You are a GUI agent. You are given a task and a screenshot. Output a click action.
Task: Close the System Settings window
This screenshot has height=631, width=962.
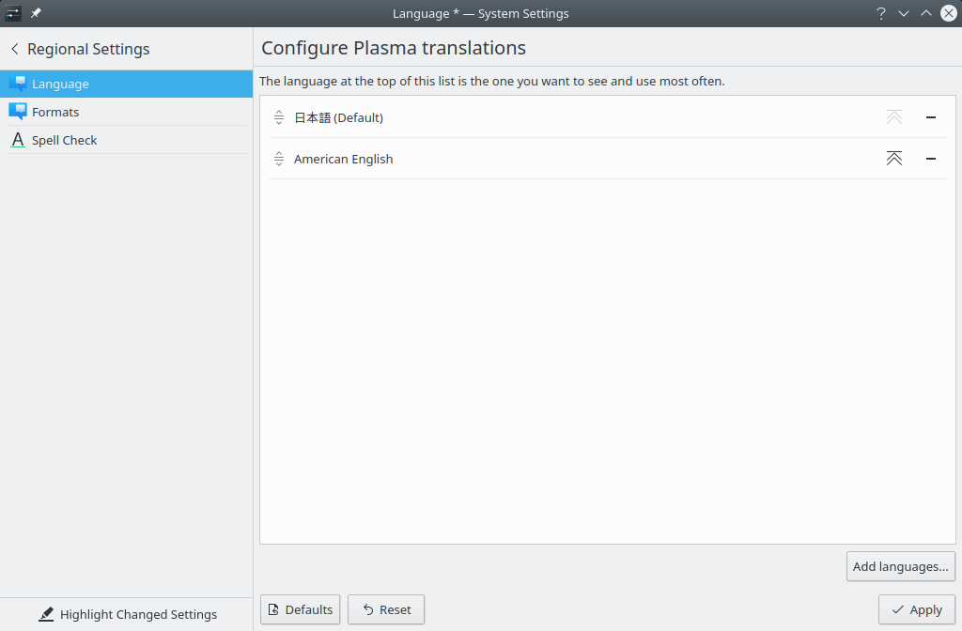[x=949, y=13]
